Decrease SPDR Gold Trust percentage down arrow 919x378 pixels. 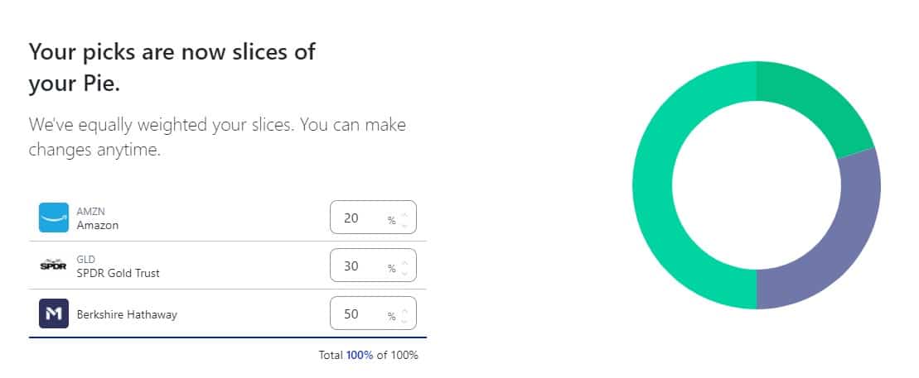404,273
